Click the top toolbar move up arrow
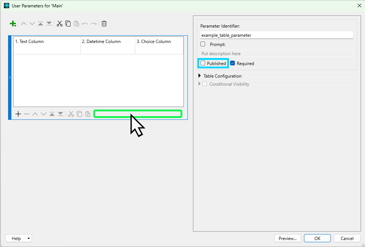Viewport: 365px width, 247px height. 24,24
